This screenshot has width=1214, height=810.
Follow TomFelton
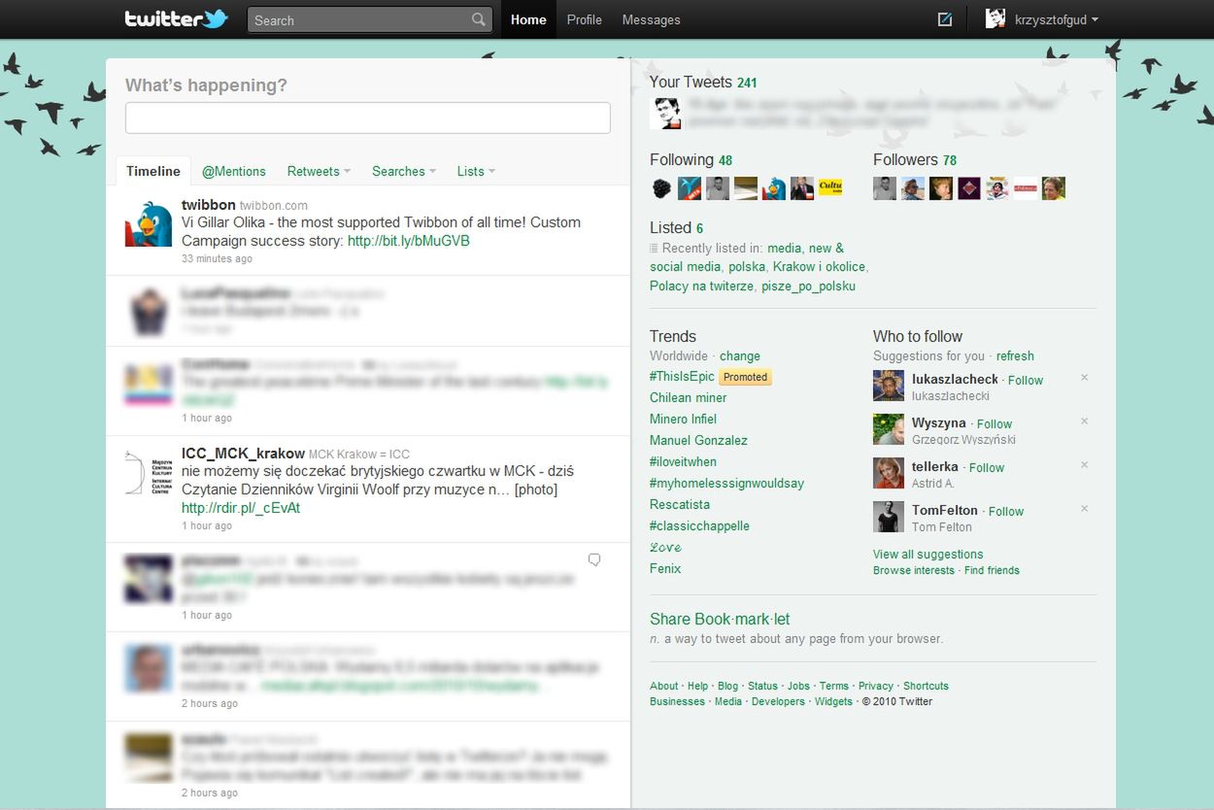1006,512
